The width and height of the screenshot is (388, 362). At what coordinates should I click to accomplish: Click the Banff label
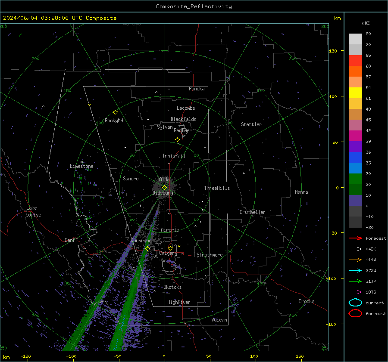click(x=71, y=240)
